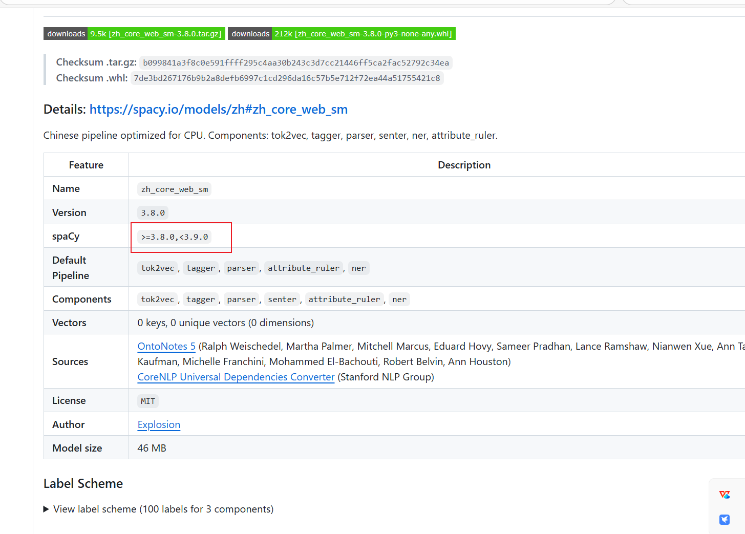
Task: Open the Explosion author link
Action: tap(159, 424)
